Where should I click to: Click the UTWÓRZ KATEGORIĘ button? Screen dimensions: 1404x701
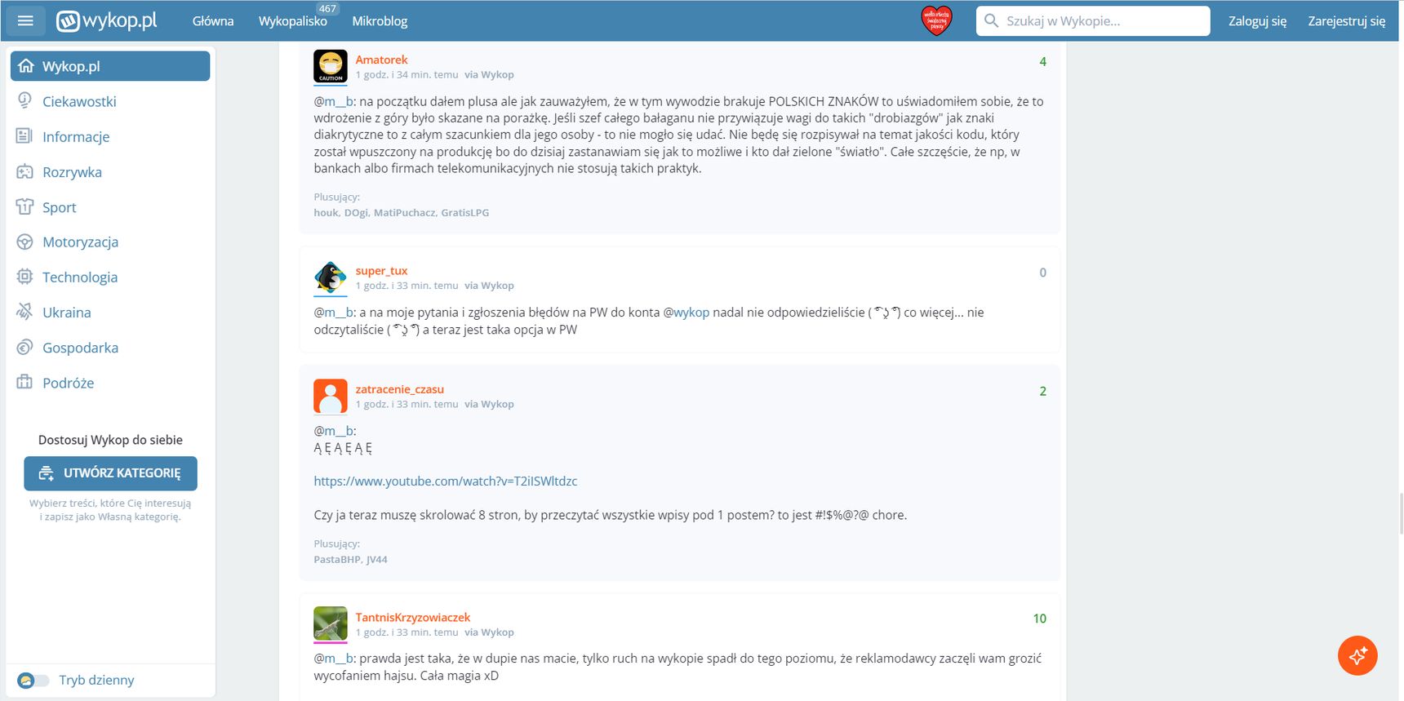[x=110, y=473]
